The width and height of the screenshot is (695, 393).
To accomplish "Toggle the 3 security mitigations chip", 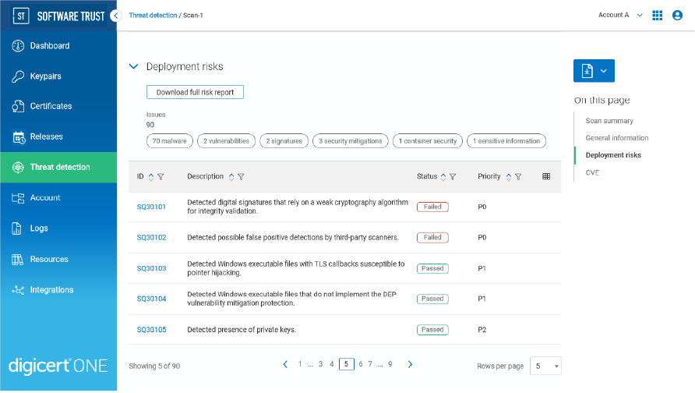I will 350,141.
